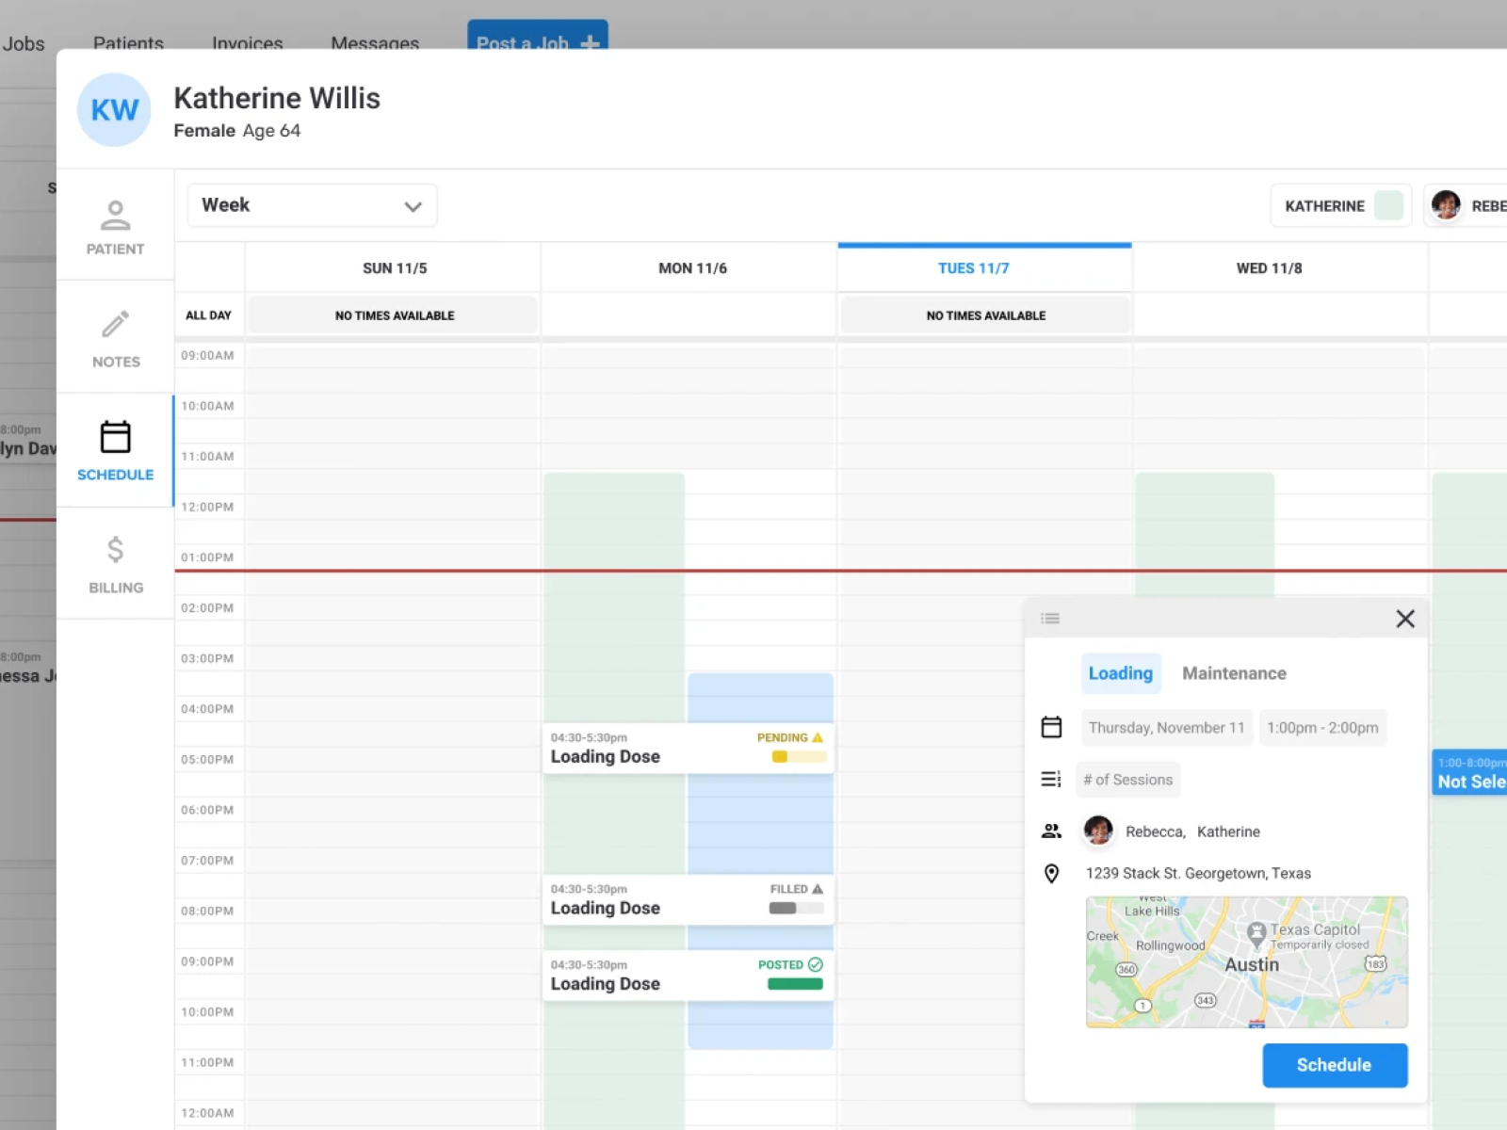This screenshot has width=1507, height=1130.
Task: Open the Messages menu in background
Action: pos(375,43)
